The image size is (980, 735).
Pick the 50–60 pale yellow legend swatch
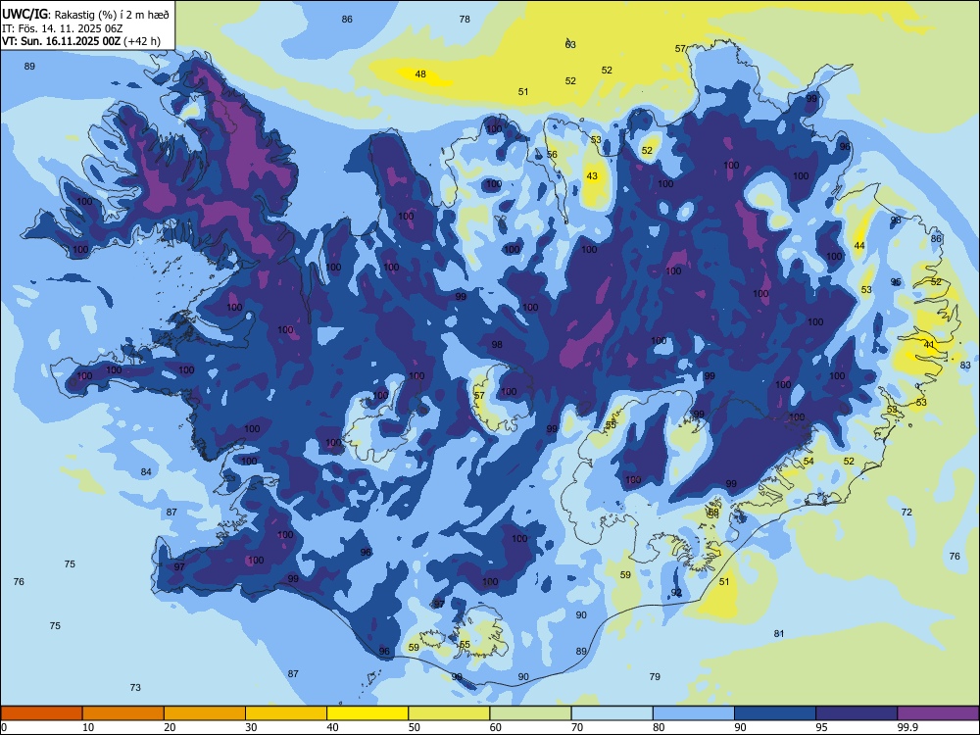tap(450, 713)
